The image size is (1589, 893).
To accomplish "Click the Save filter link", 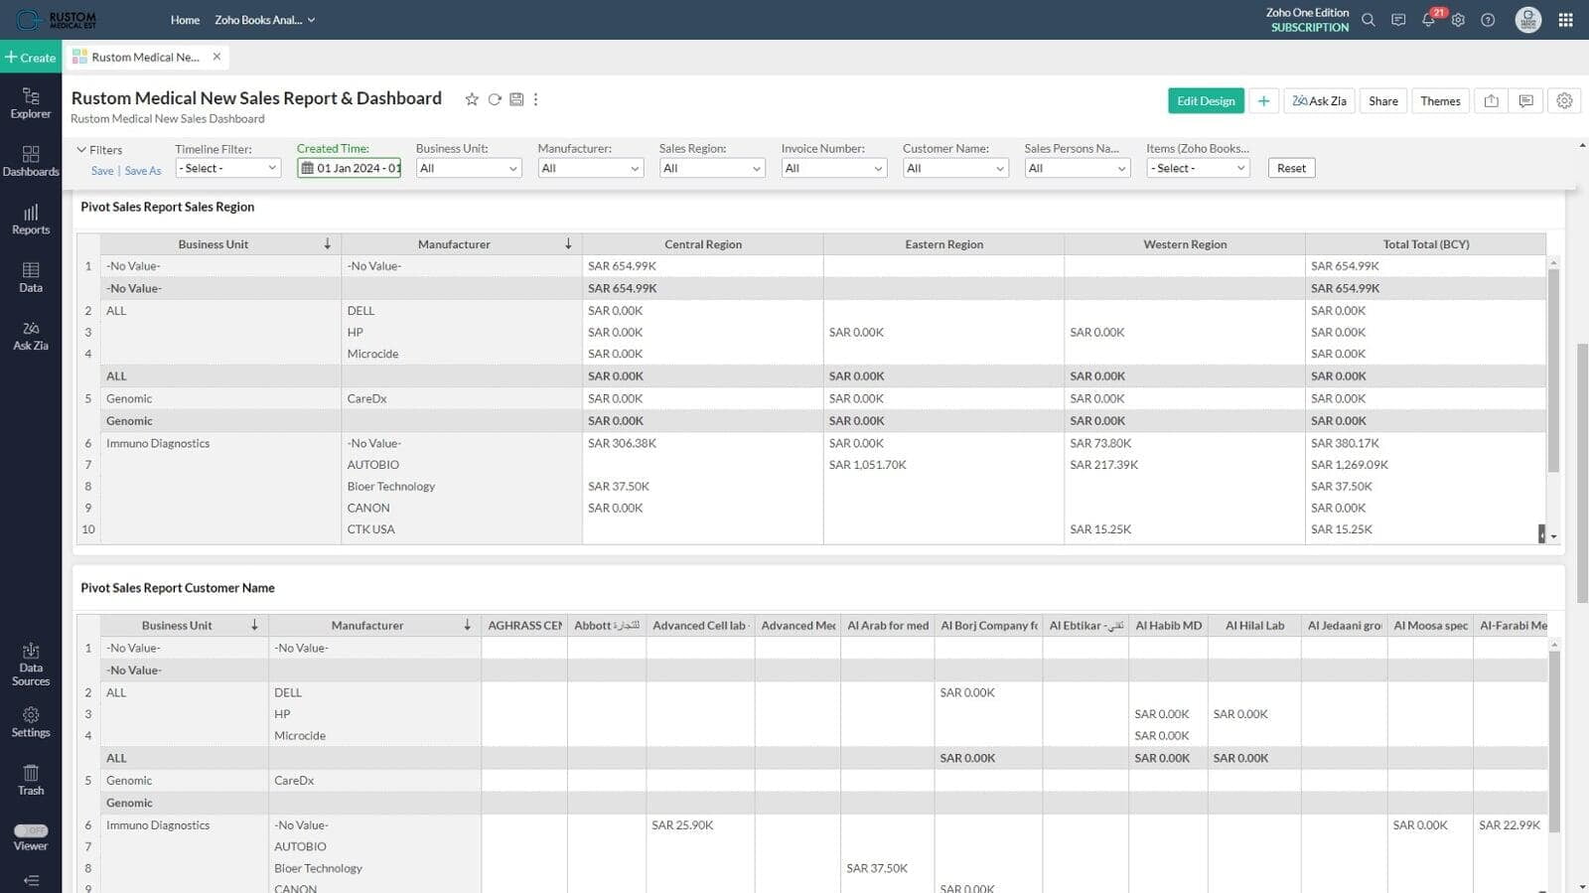I will pyautogui.click(x=102, y=171).
